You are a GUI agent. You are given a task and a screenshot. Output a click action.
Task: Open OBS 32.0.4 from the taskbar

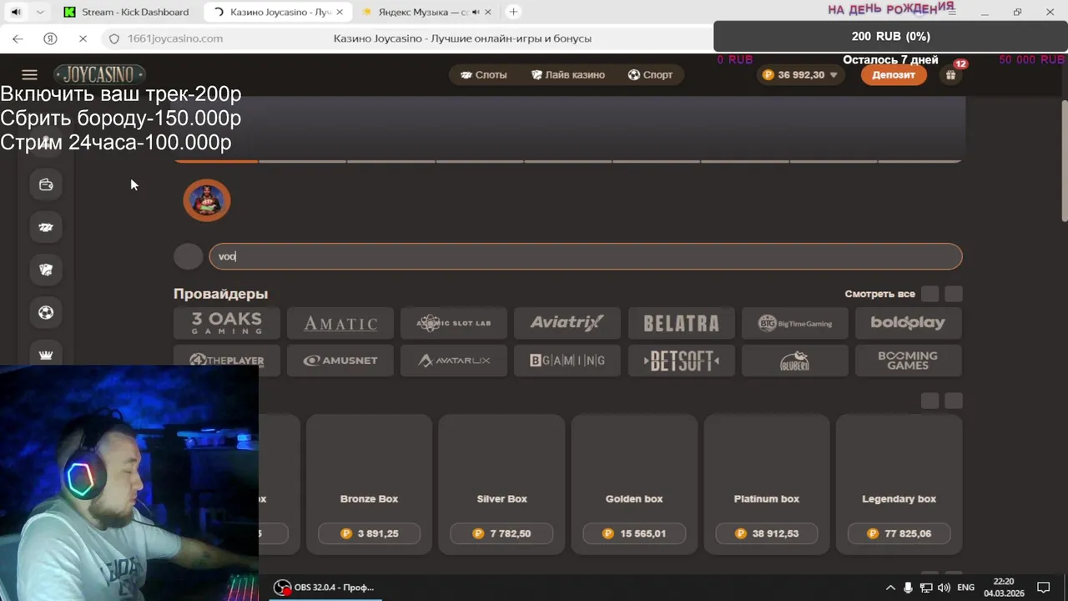pos(325,588)
